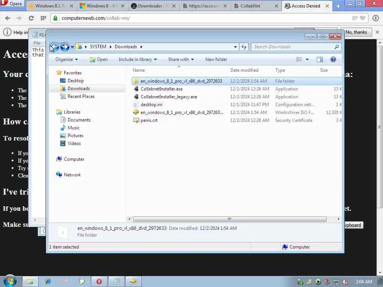Image resolution: width=383 pixels, height=287 pixels.
Task: Open Pictures library
Action: pos(75,135)
